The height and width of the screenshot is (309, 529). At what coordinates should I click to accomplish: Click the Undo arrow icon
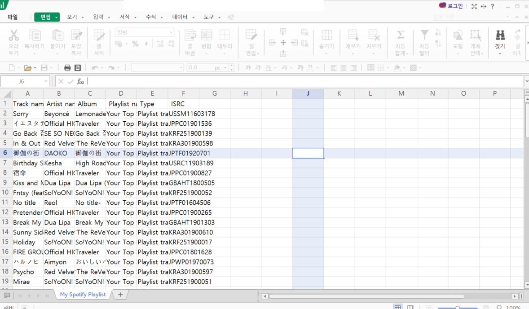click(x=95, y=68)
